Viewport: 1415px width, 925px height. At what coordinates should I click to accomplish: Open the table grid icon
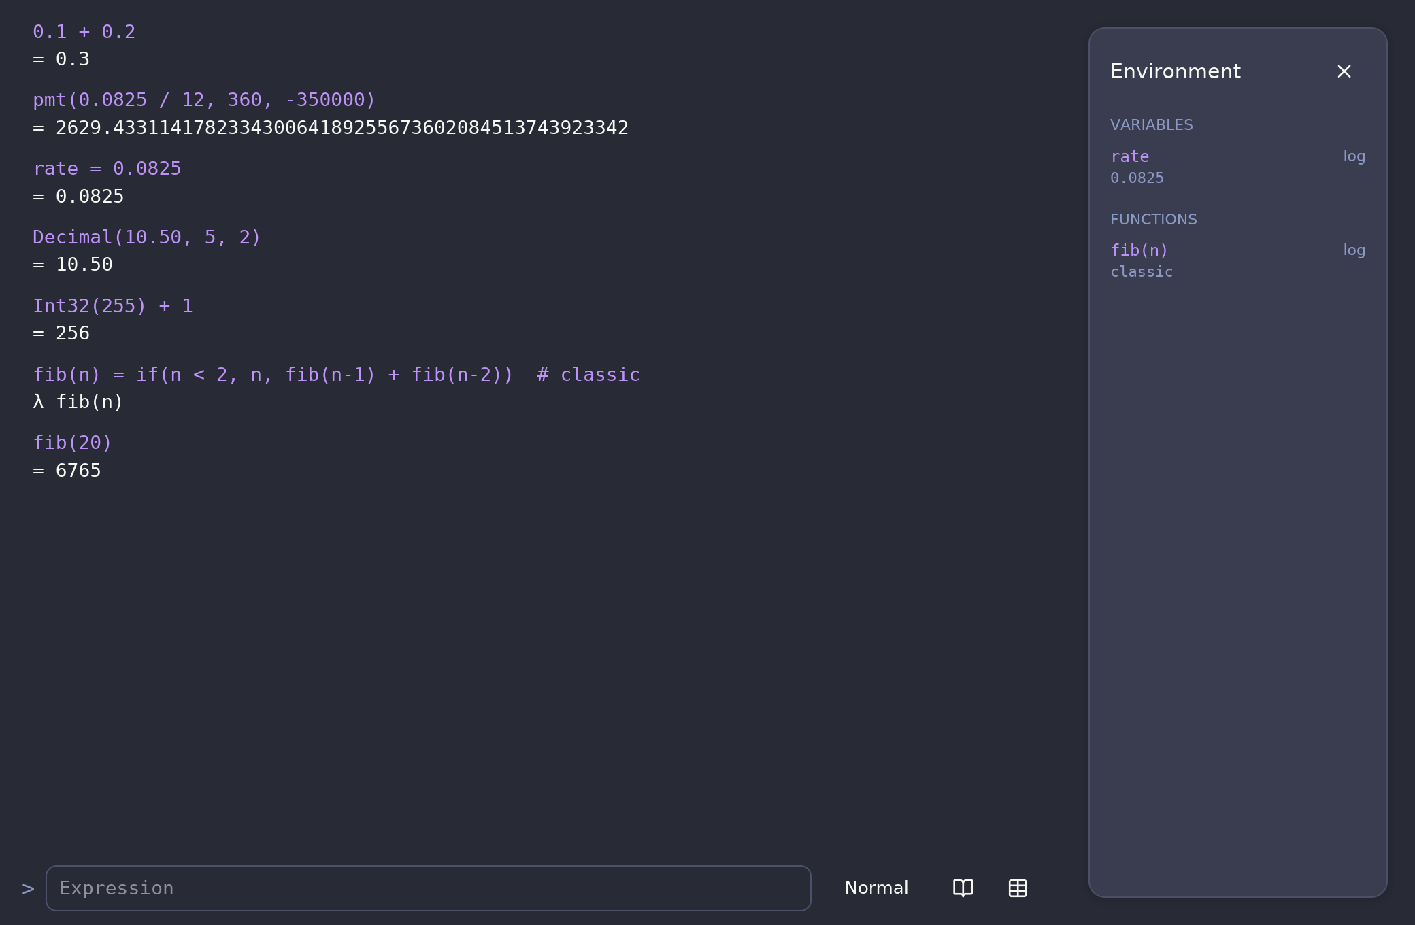coord(1018,888)
